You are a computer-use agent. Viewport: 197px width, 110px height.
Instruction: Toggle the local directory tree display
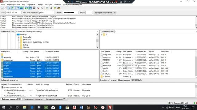coord(13,8)
